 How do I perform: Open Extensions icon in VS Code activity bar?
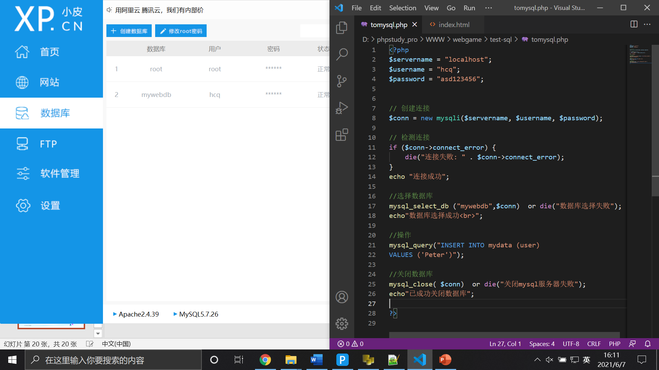click(x=342, y=135)
